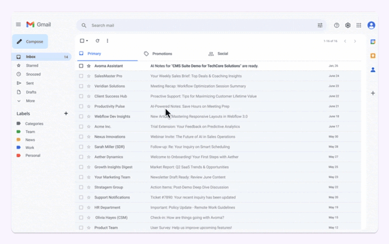This screenshot has height=244, width=389.
Task: Star the Avoma Assistant email
Action: coord(89,66)
